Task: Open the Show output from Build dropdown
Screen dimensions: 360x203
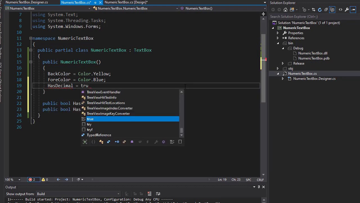Action: pyautogui.click(x=78, y=194)
